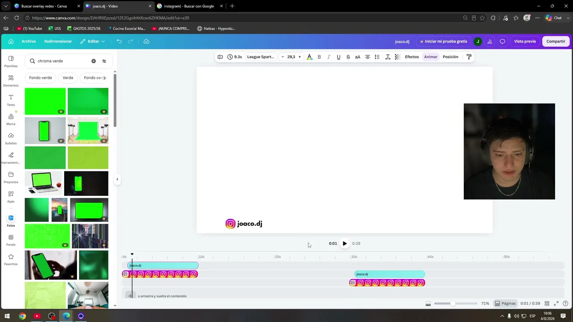Undo the last action
Image resolution: width=573 pixels, height=322 pixels.
pyautogui.click(x=119, y=41)
